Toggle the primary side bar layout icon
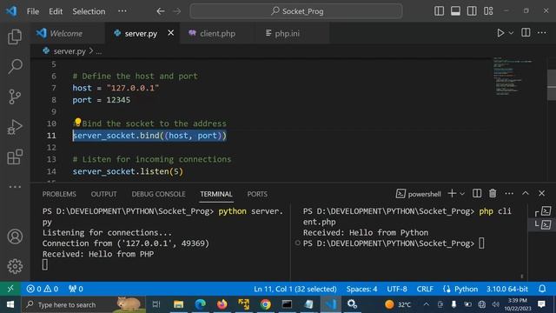556x313 pixels. (439, 11)
